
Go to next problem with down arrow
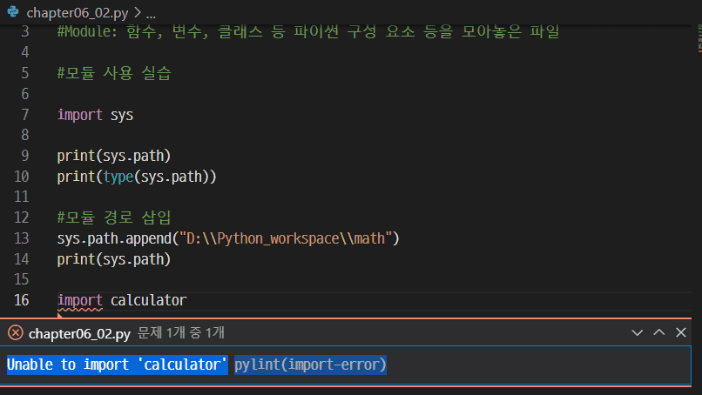pos(638,332)
